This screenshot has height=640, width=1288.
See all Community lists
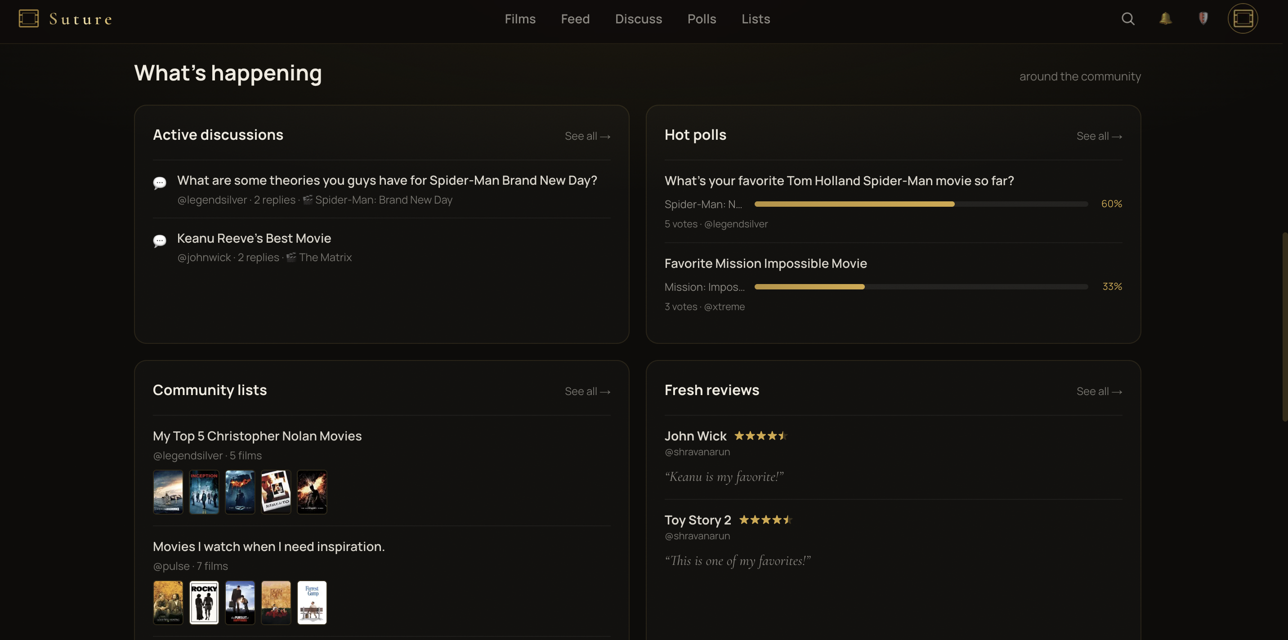(587, 391)
